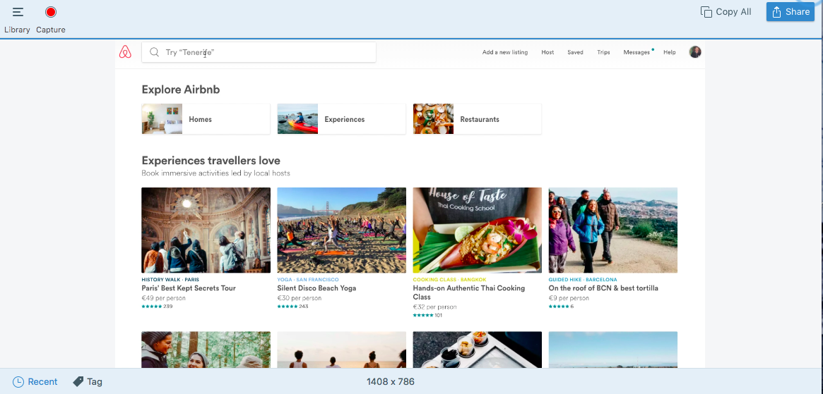Open second-row blue sky photo
Viewport: 823px width, 394px height.
pos(613,350)
